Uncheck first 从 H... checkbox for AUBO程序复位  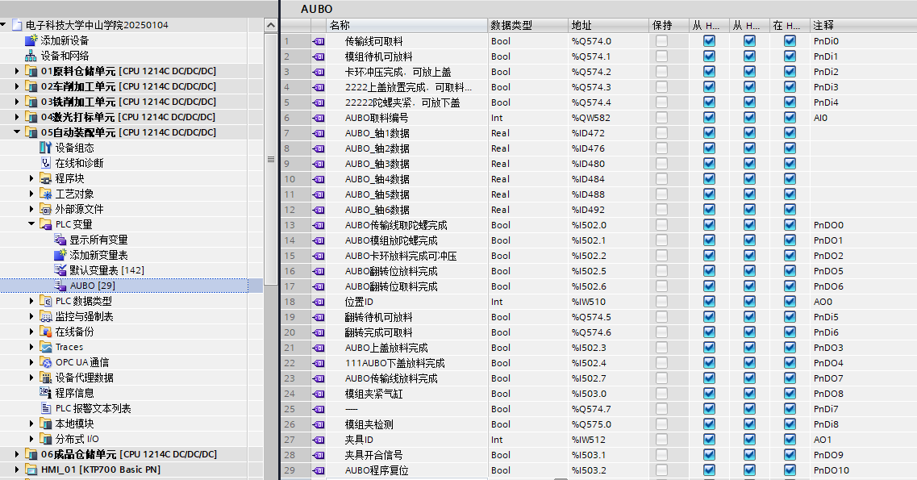710,470
